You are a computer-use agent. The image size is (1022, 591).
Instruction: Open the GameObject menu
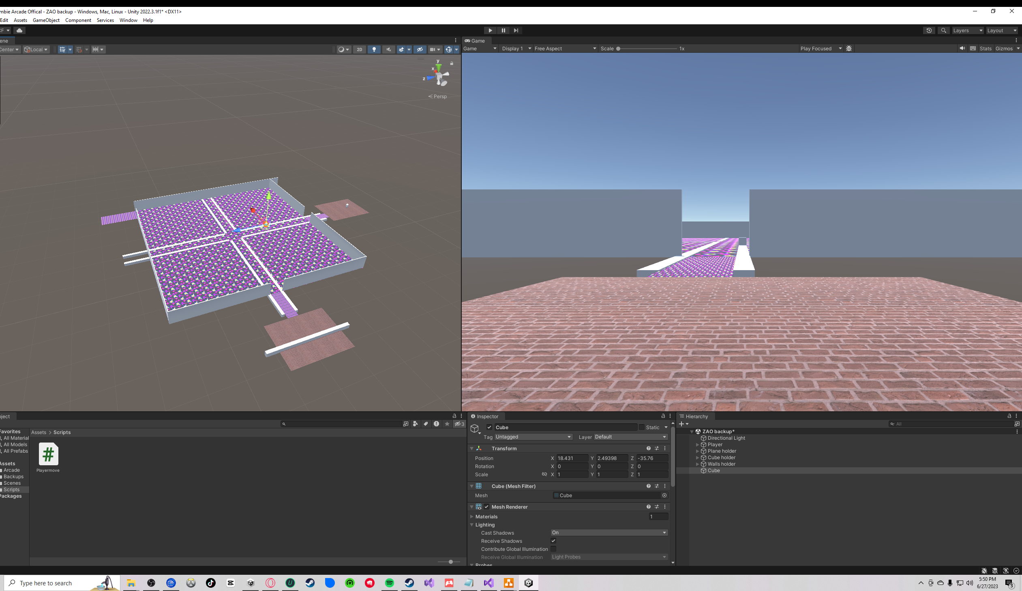coord(46,20)
